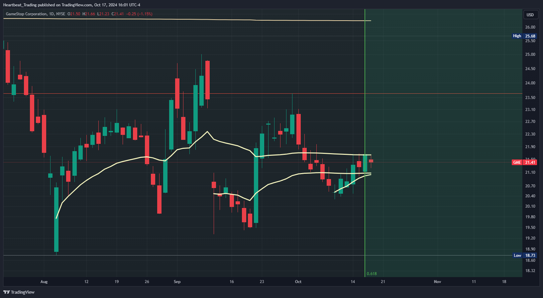Click the 19.20 price axis label
The height and width of the screenshot is (298, 543).
(530, 238)
